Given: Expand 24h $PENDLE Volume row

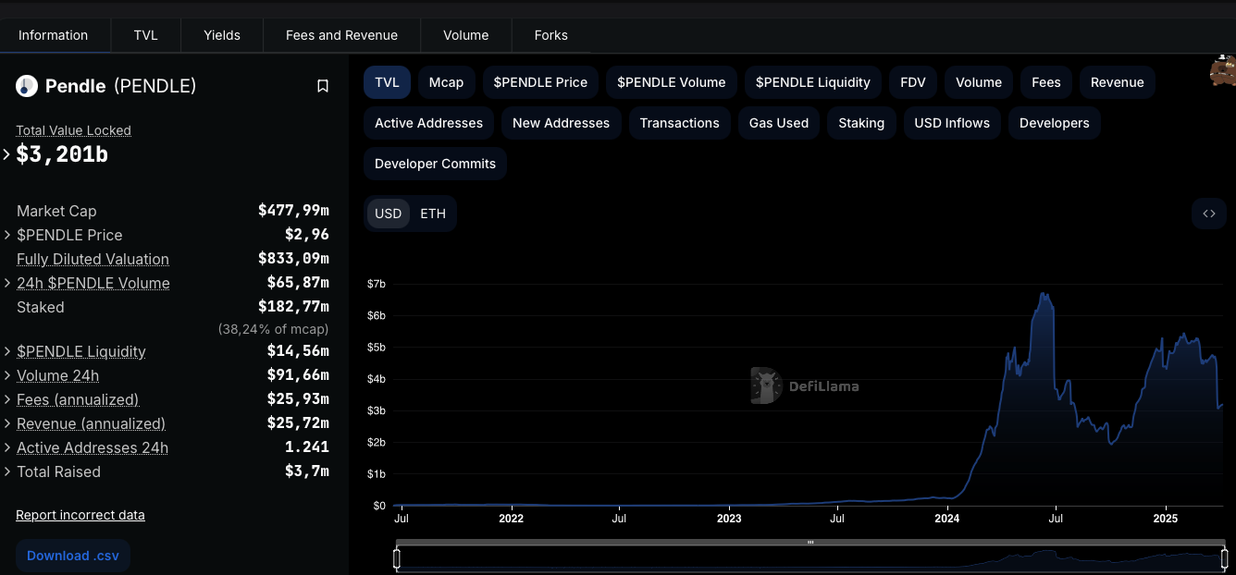Looking at the screenshot, I should 8,283.
